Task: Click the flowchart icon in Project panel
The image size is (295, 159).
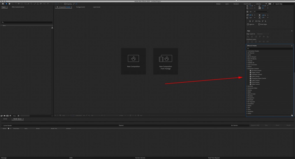Action: [52, 28]
